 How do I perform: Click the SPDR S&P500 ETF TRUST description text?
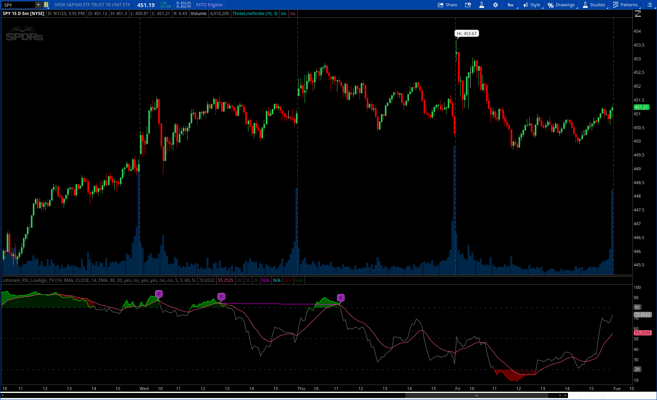[92, 5]
